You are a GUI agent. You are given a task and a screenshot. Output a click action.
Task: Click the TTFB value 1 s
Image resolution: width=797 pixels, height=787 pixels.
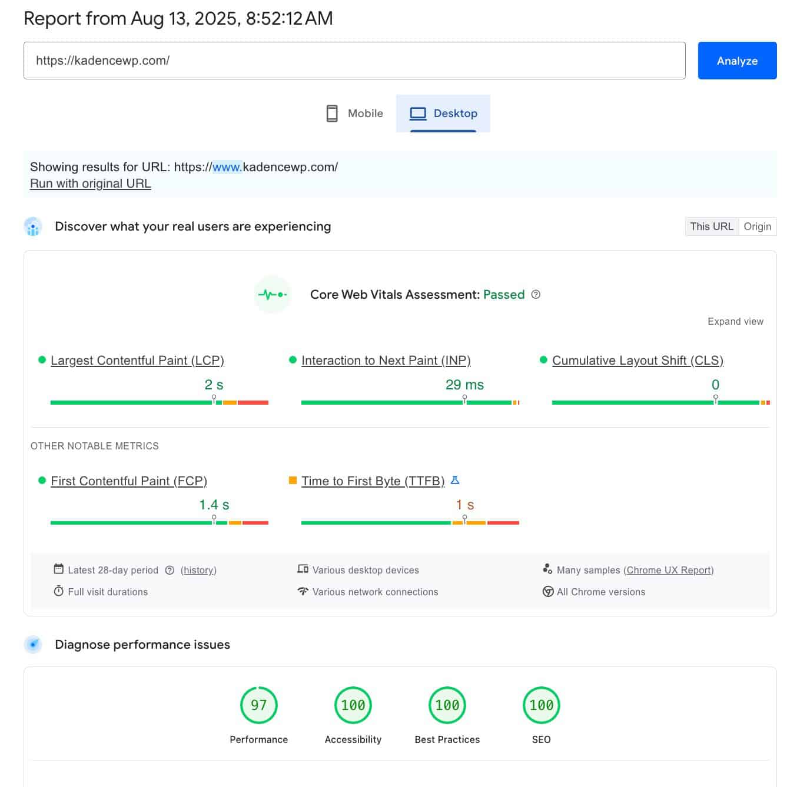pyautogui.click(x=464, y=505)
